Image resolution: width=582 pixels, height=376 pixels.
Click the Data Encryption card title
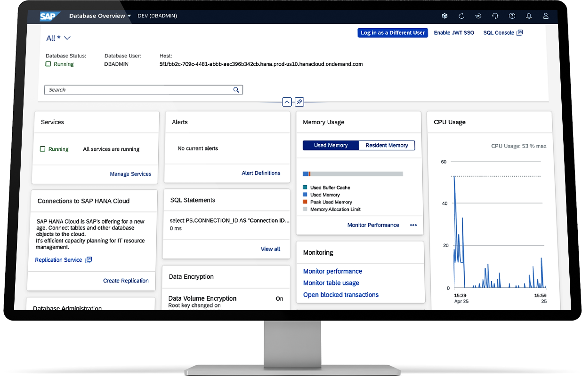click(191, 277)
